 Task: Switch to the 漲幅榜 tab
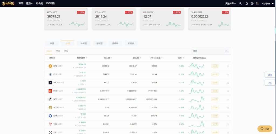coord(115,43)
